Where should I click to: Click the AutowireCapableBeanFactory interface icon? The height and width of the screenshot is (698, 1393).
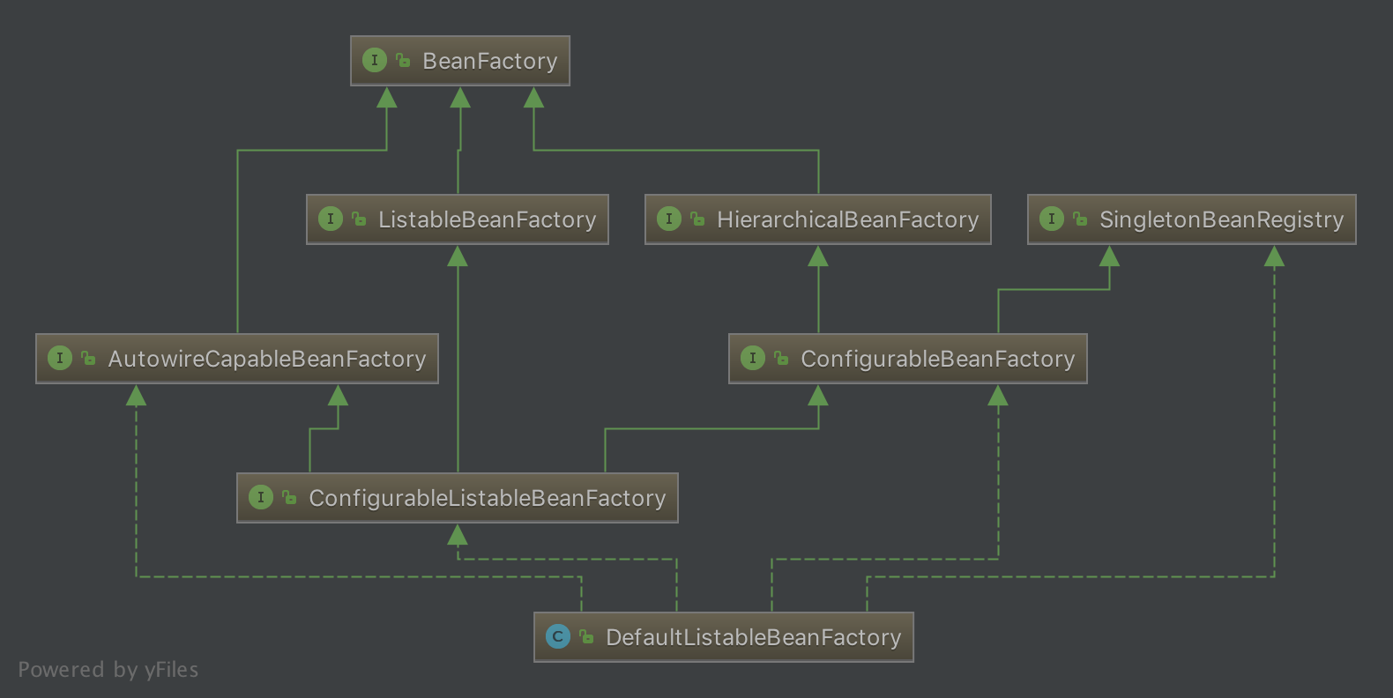pyautogui.click(x=60, y=358)
